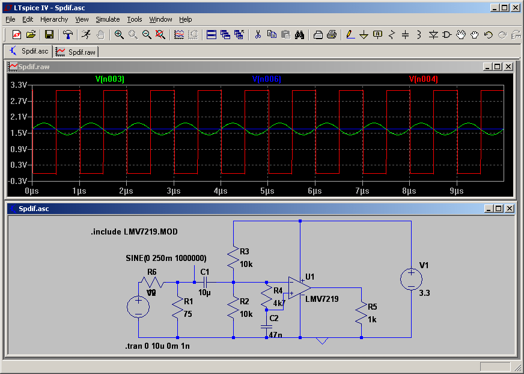Click the 75 value of resistor R1
Image resolution: width=524 pixels, height=374 pixels.
click(188, 314)
